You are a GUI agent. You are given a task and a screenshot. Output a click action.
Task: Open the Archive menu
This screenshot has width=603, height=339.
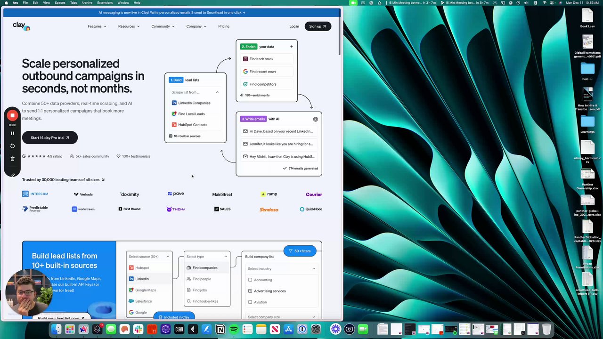click(87, 2)
